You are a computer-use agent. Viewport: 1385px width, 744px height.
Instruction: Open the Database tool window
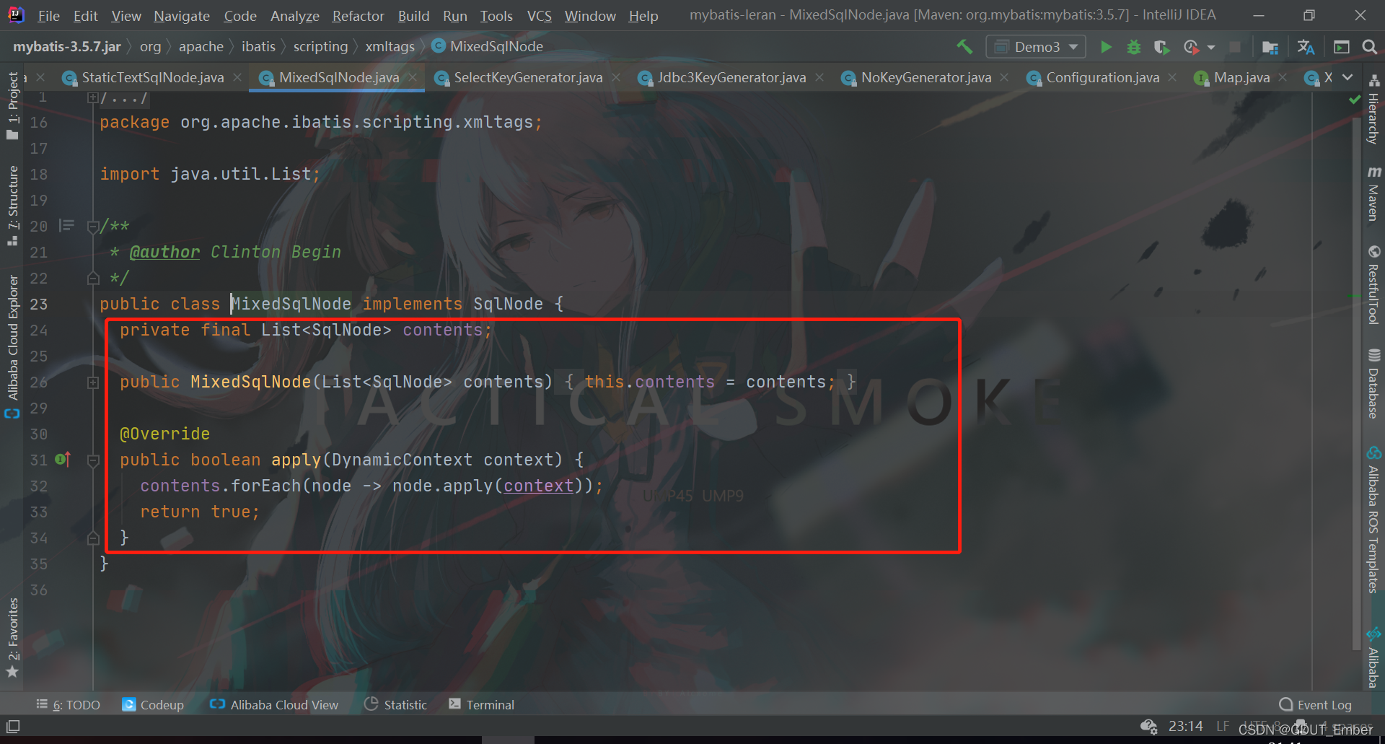1374,384
